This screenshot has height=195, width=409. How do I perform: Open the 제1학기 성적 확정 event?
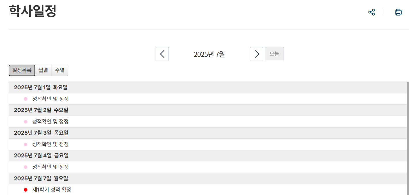click(x=51, y=190)
